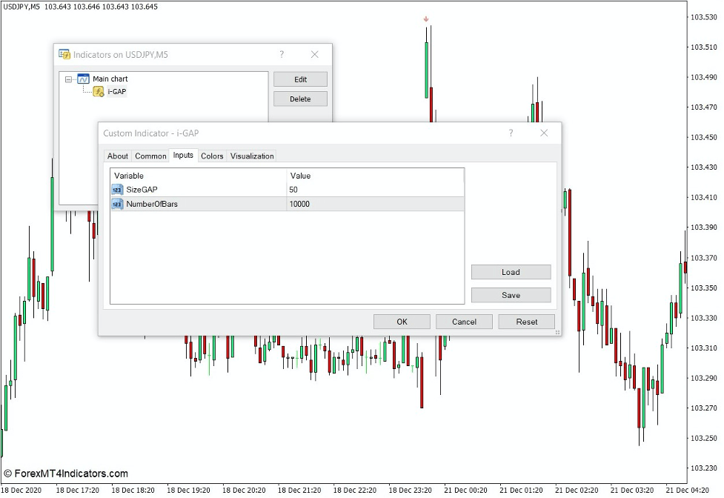Delete the i-GAP indicator
Screen dimensions: 724x498
point(300,99)
